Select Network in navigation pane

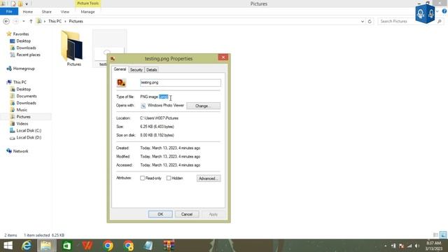click(20, 151)
